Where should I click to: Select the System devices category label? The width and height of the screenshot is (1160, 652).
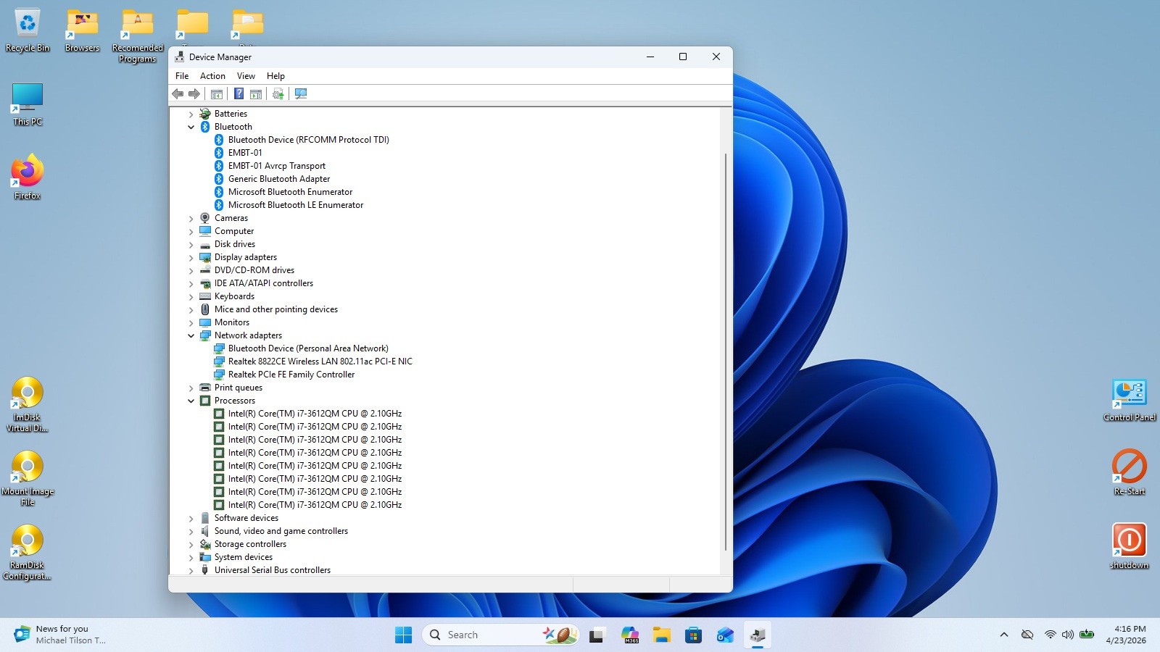(x=244, y=557)
